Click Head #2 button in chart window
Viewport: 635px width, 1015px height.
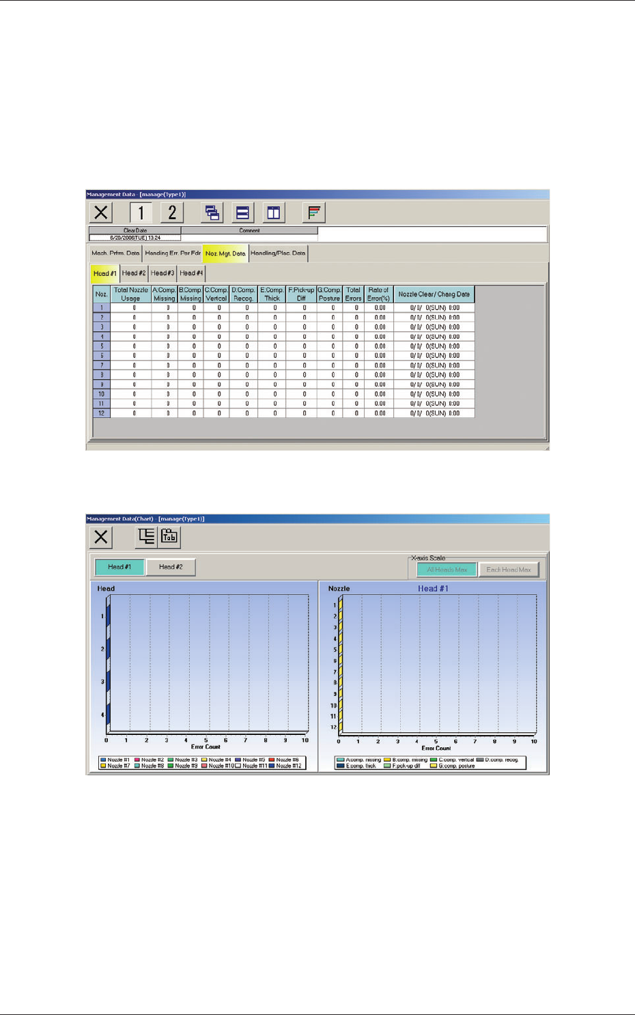point(171,567)
